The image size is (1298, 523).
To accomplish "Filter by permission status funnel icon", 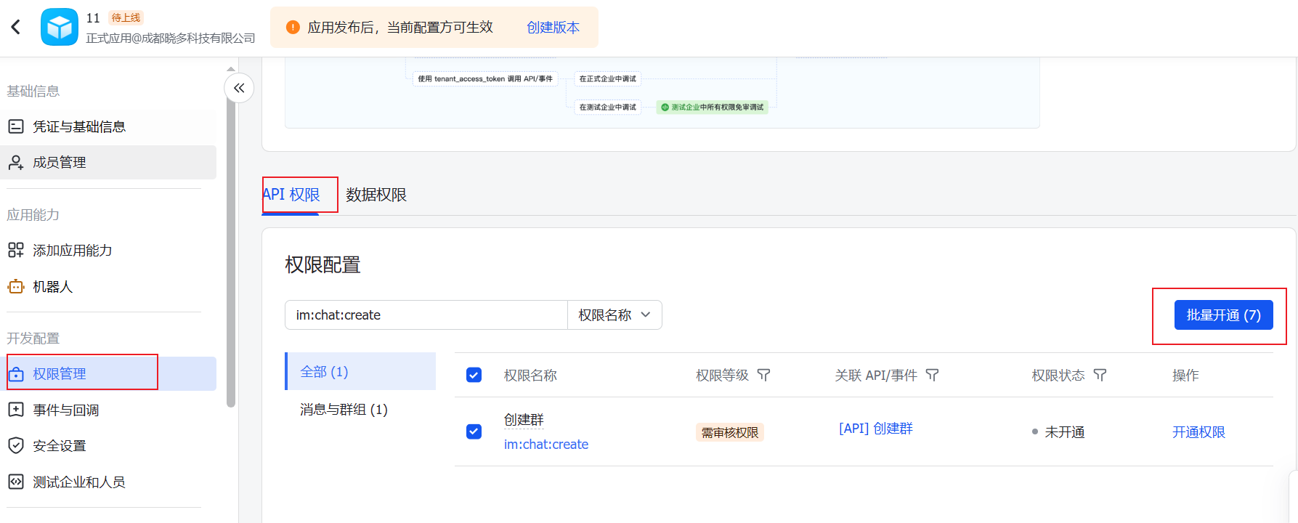I will tap(1100, 375).
